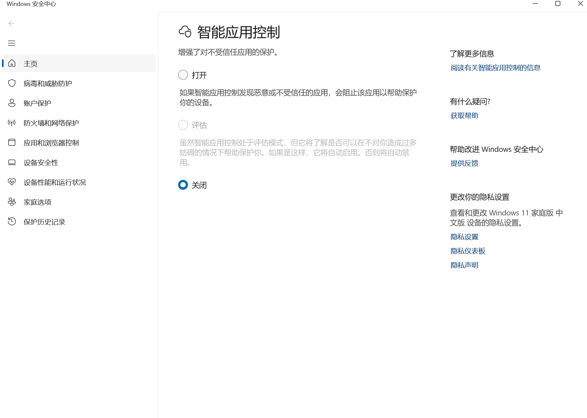The width and height of the screenshot is (587, 418).
Task: Go to 主页 in the sidebar
Action: tap(79, 63)
